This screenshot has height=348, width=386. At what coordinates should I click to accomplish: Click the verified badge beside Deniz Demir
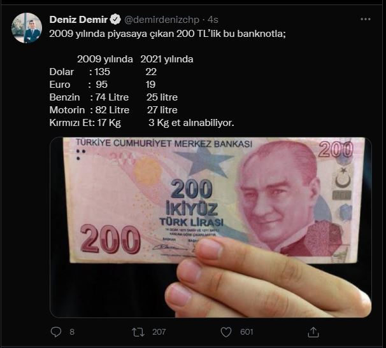(x=115, y=20)
